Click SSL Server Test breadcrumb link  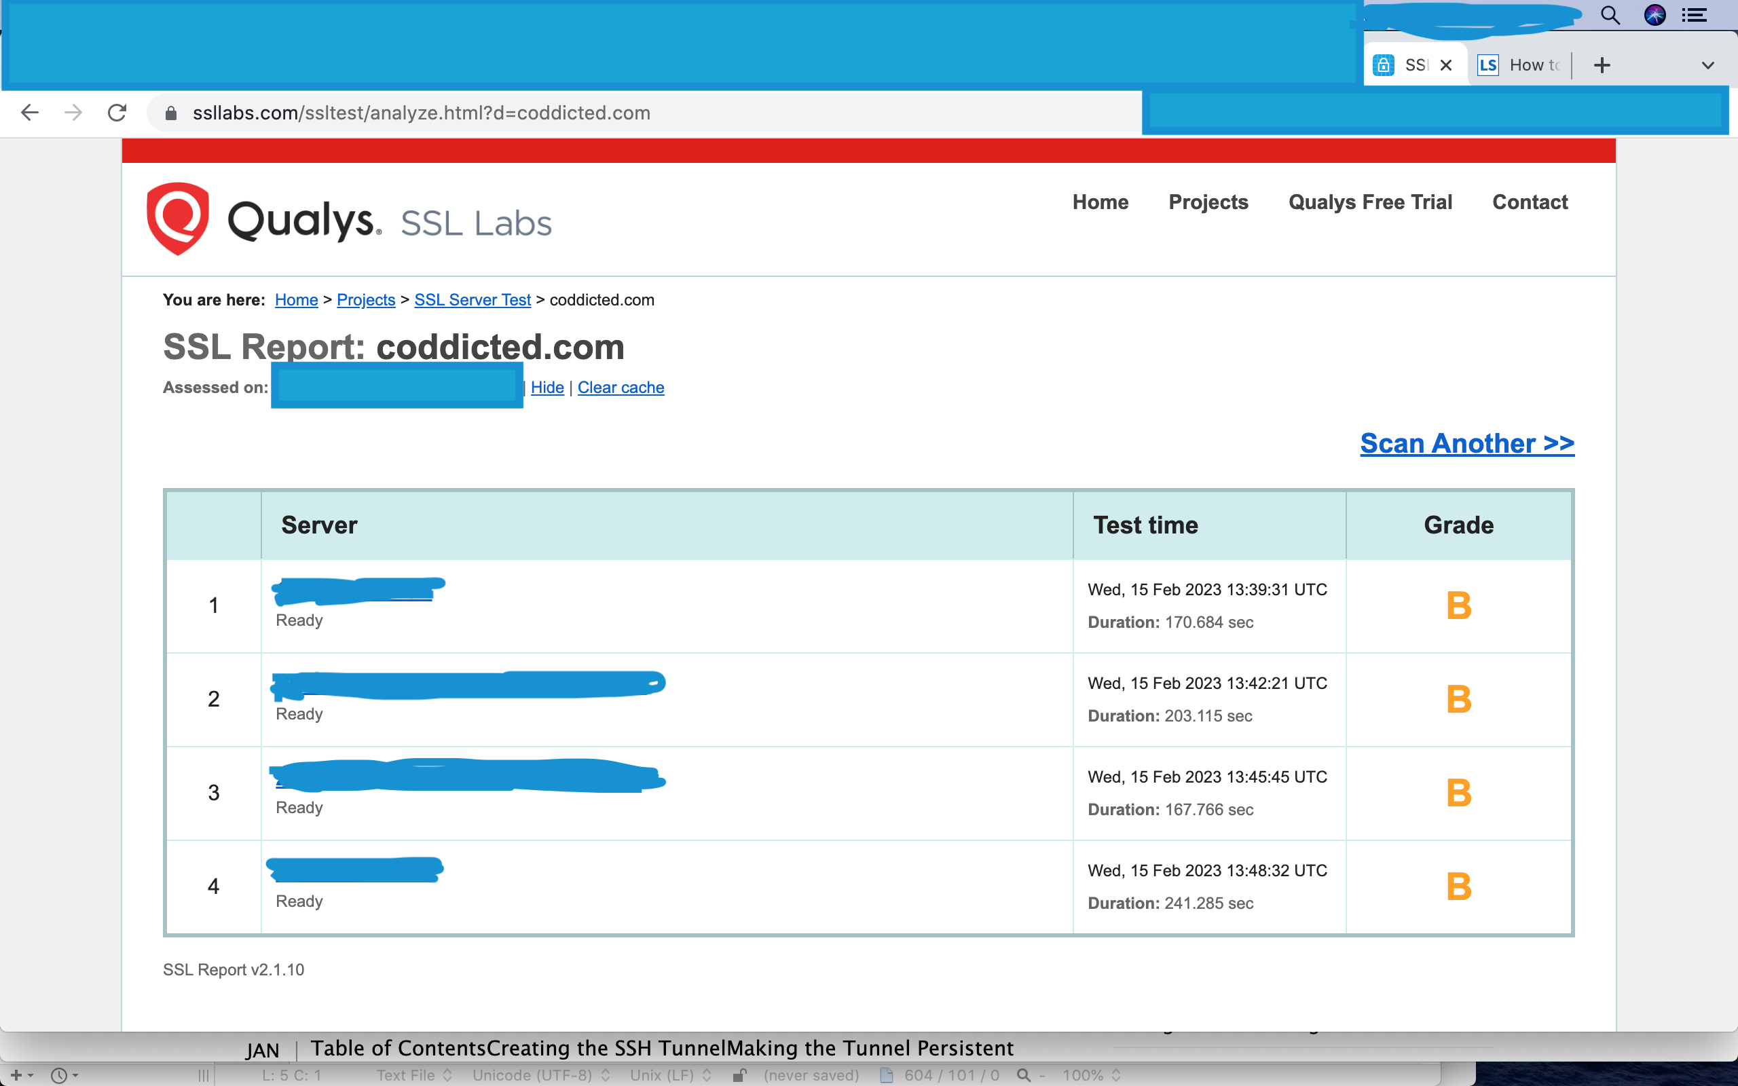(472, 300)
